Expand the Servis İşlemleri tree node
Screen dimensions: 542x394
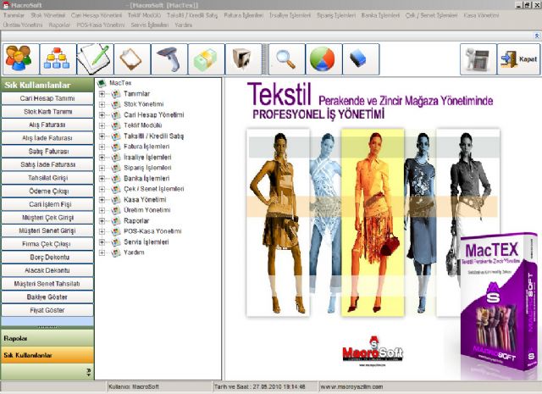pyautogui.click(x=102, y=242)
